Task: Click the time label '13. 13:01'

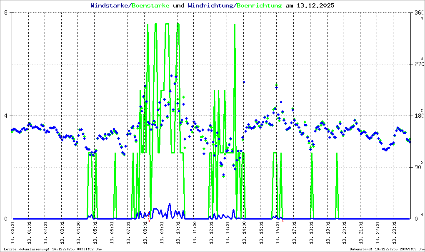Action: coord(227,232)
